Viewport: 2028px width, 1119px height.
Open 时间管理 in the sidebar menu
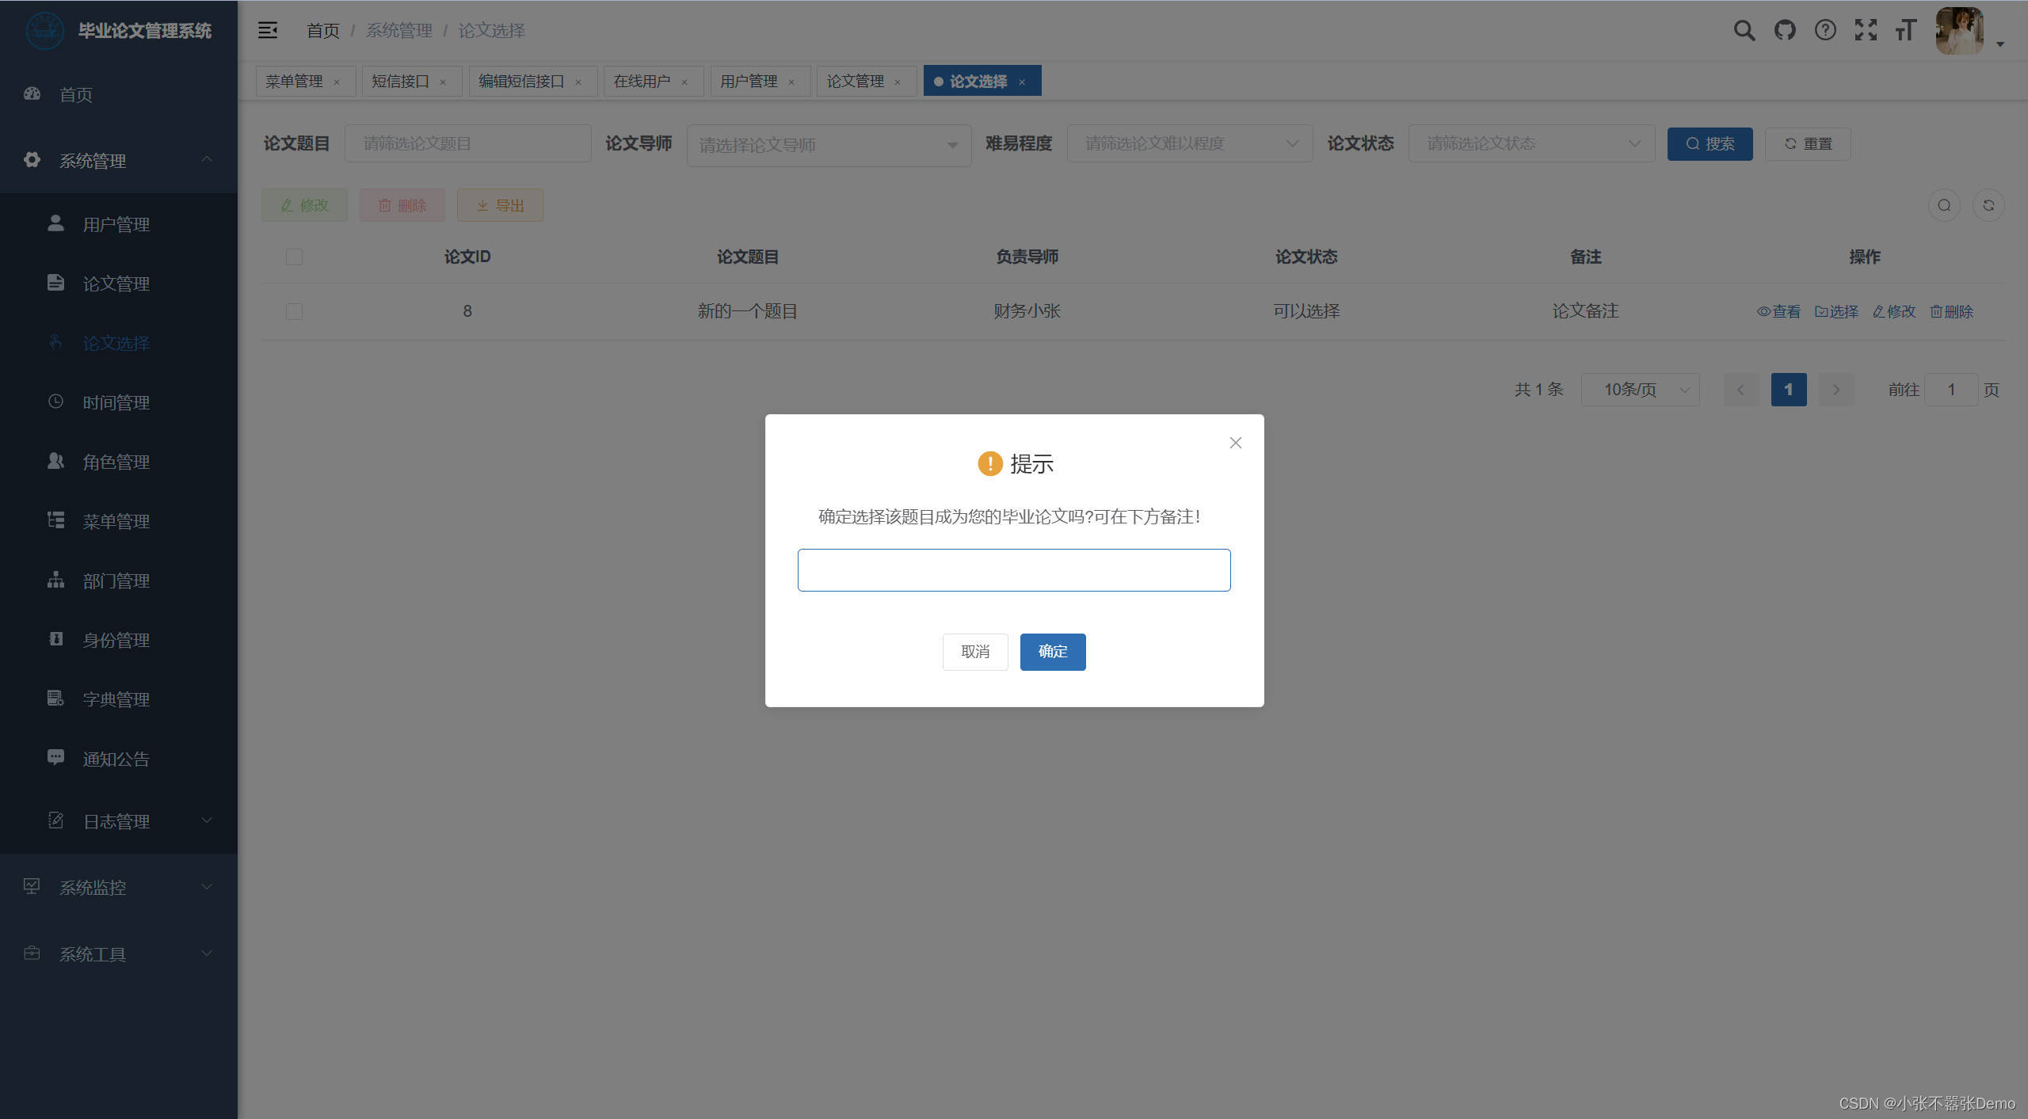click(116, 402)
